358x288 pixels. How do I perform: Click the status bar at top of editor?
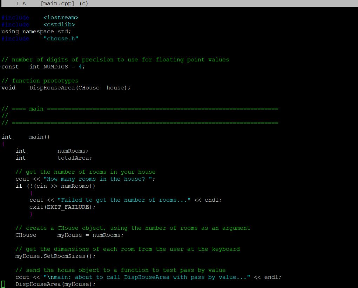175,4
